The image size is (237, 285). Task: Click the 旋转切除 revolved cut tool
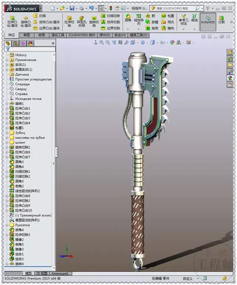point(94,22)
